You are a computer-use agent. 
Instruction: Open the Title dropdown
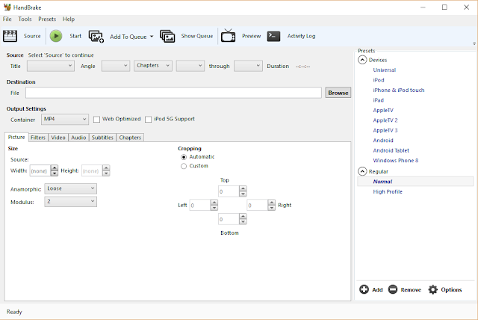[51, 66]
